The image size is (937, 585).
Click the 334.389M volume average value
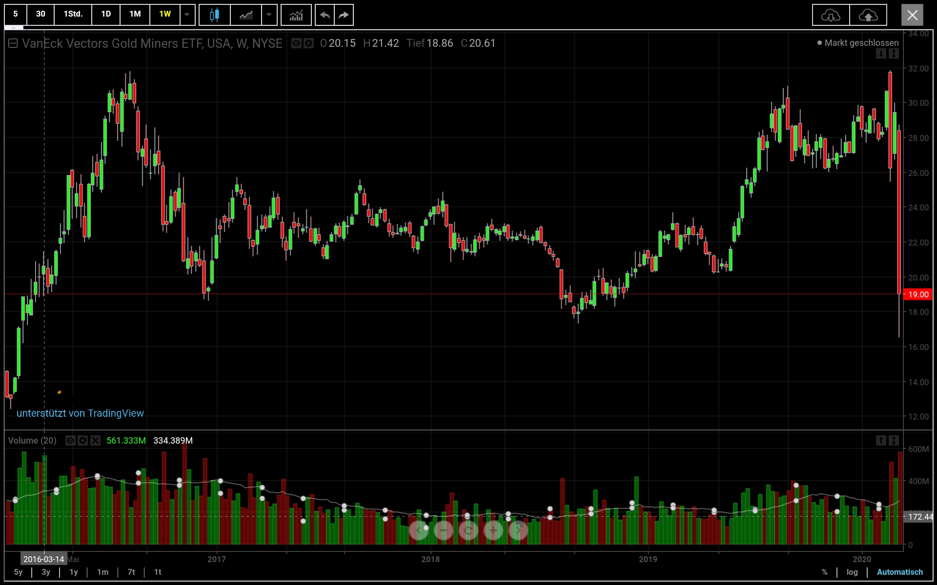[173, 441]
